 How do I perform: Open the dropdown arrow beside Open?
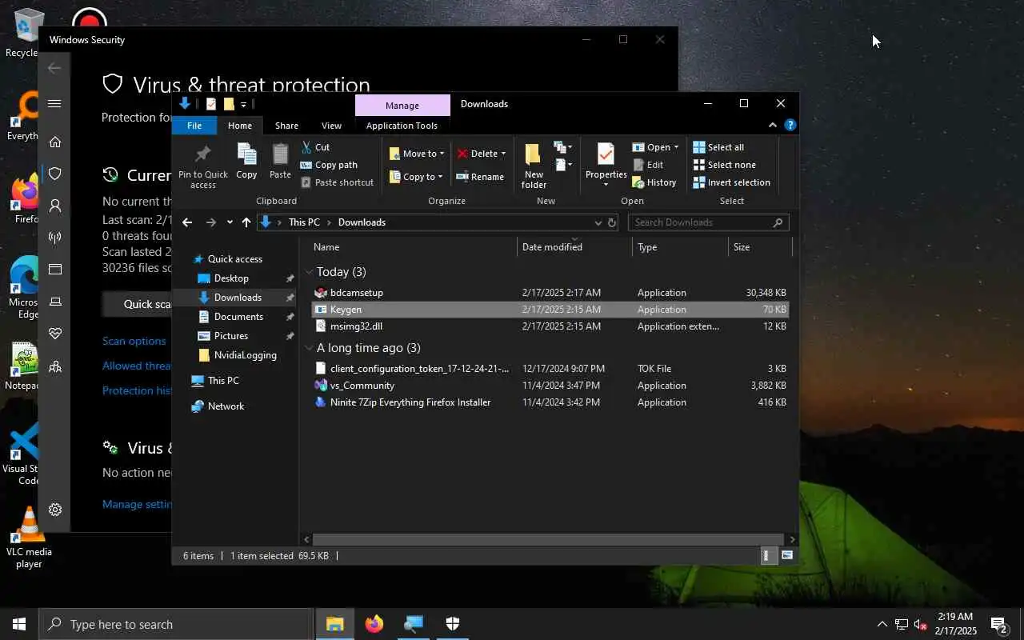676,147
